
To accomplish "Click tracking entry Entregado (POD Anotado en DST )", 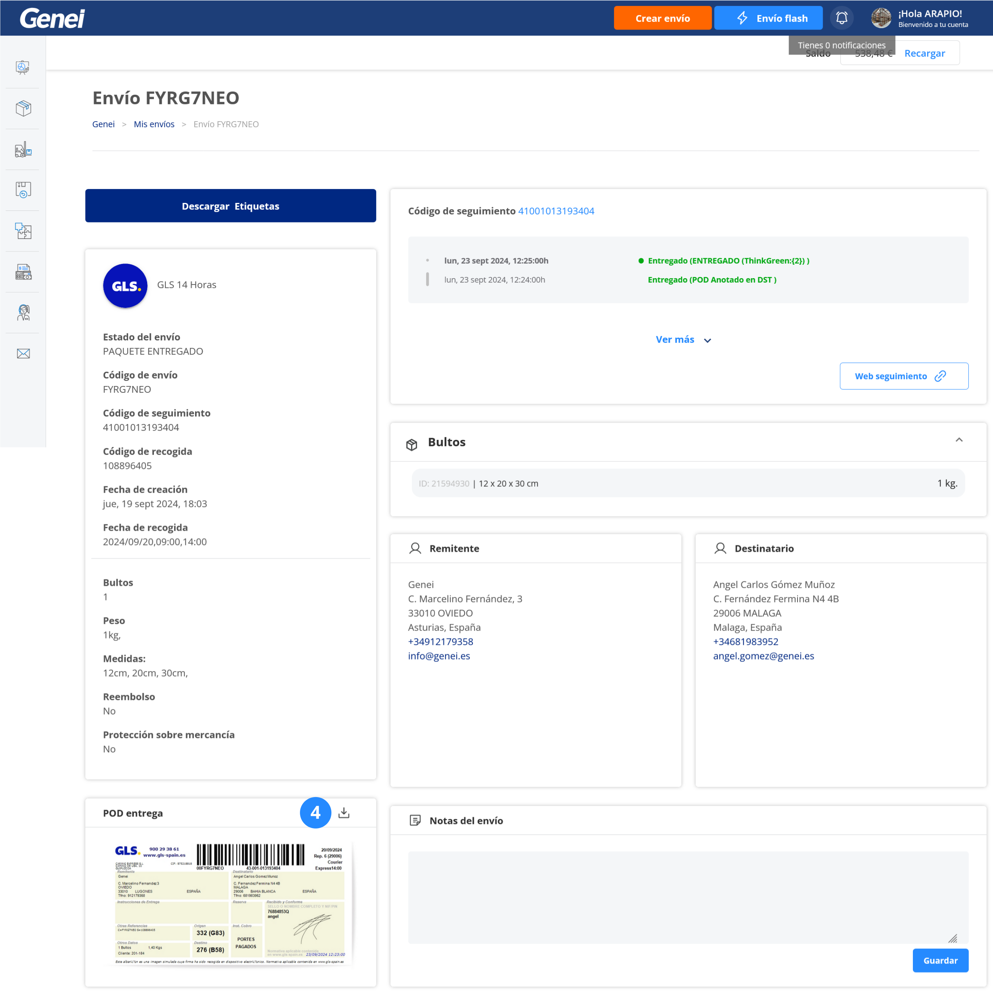I will 711,279.
